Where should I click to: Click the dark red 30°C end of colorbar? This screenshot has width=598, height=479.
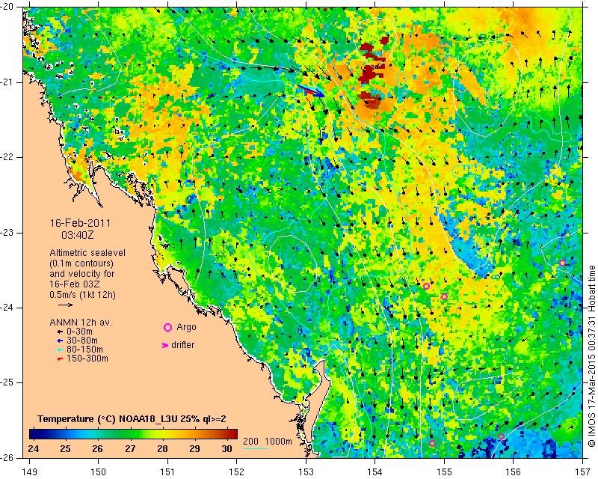[x=235, y=434]
